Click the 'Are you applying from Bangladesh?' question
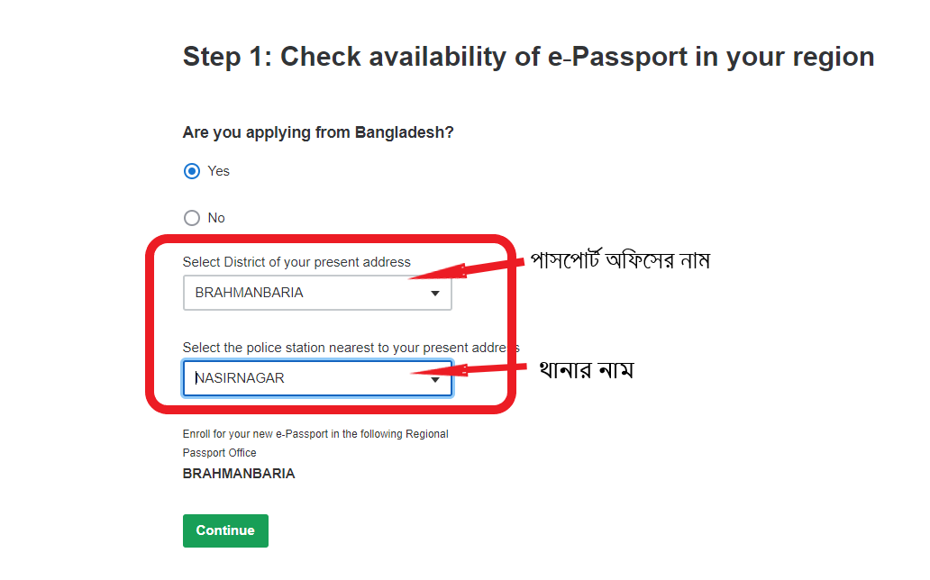The width and height of the screenshot is (930, 580). tap(318, 132)
